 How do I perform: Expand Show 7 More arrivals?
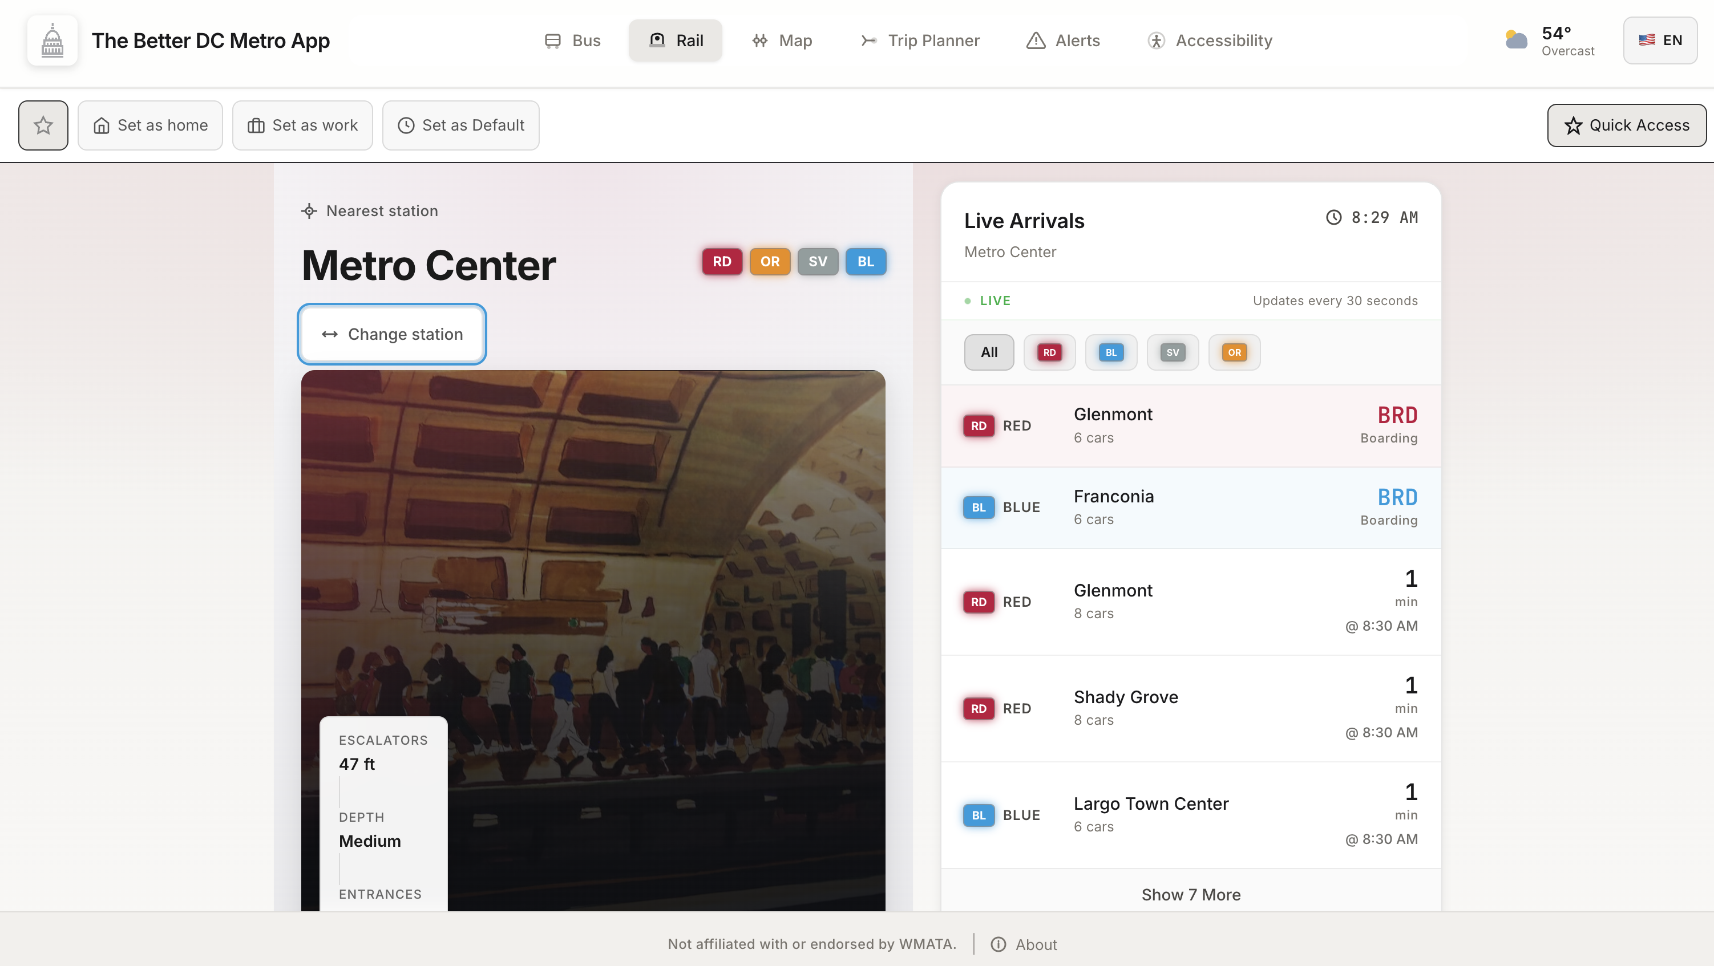1191,894
